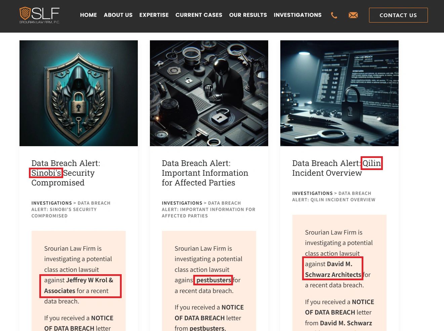Click NOTICE OF DATA BREACH in pestbusters card
The image size is (444, 331).
pyautogui.click(x=209, y=313)
